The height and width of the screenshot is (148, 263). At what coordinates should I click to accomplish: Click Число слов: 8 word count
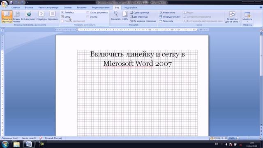point(29,138)
